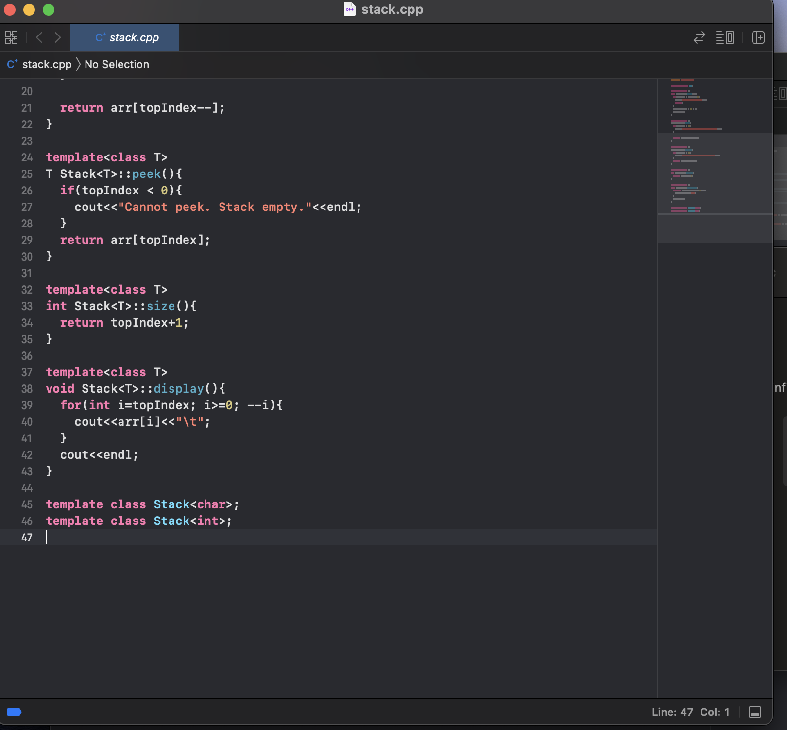Add a new split editor with the plus icon

coord(758,37)
